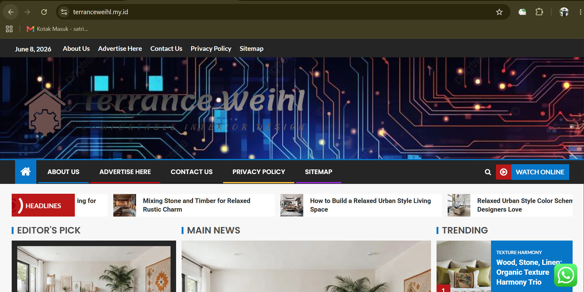
Task: Open Contact Us in the top bar
Action: tap(166, 49)
